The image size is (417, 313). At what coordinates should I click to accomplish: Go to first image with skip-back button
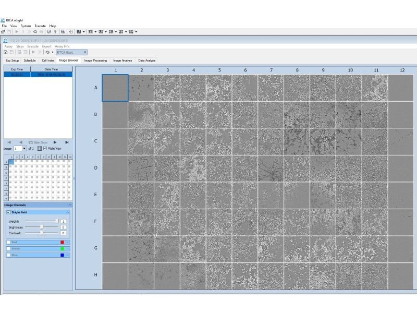[x=9, y=142]
